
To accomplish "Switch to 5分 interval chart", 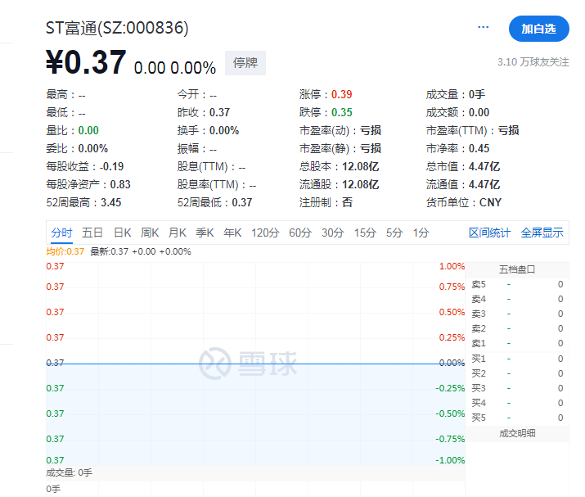I will point(394,233).
